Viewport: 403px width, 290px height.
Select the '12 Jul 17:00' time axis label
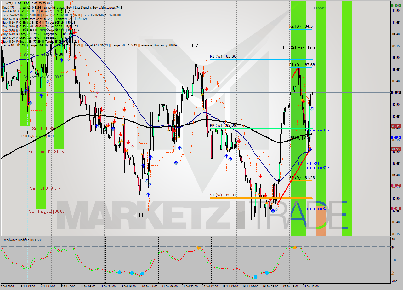coord(210,287)
